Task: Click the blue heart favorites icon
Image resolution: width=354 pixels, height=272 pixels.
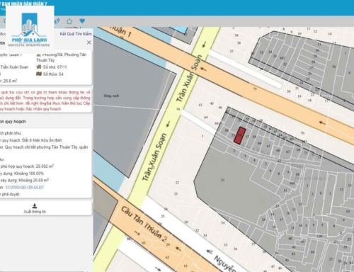Action: (82, 21)
